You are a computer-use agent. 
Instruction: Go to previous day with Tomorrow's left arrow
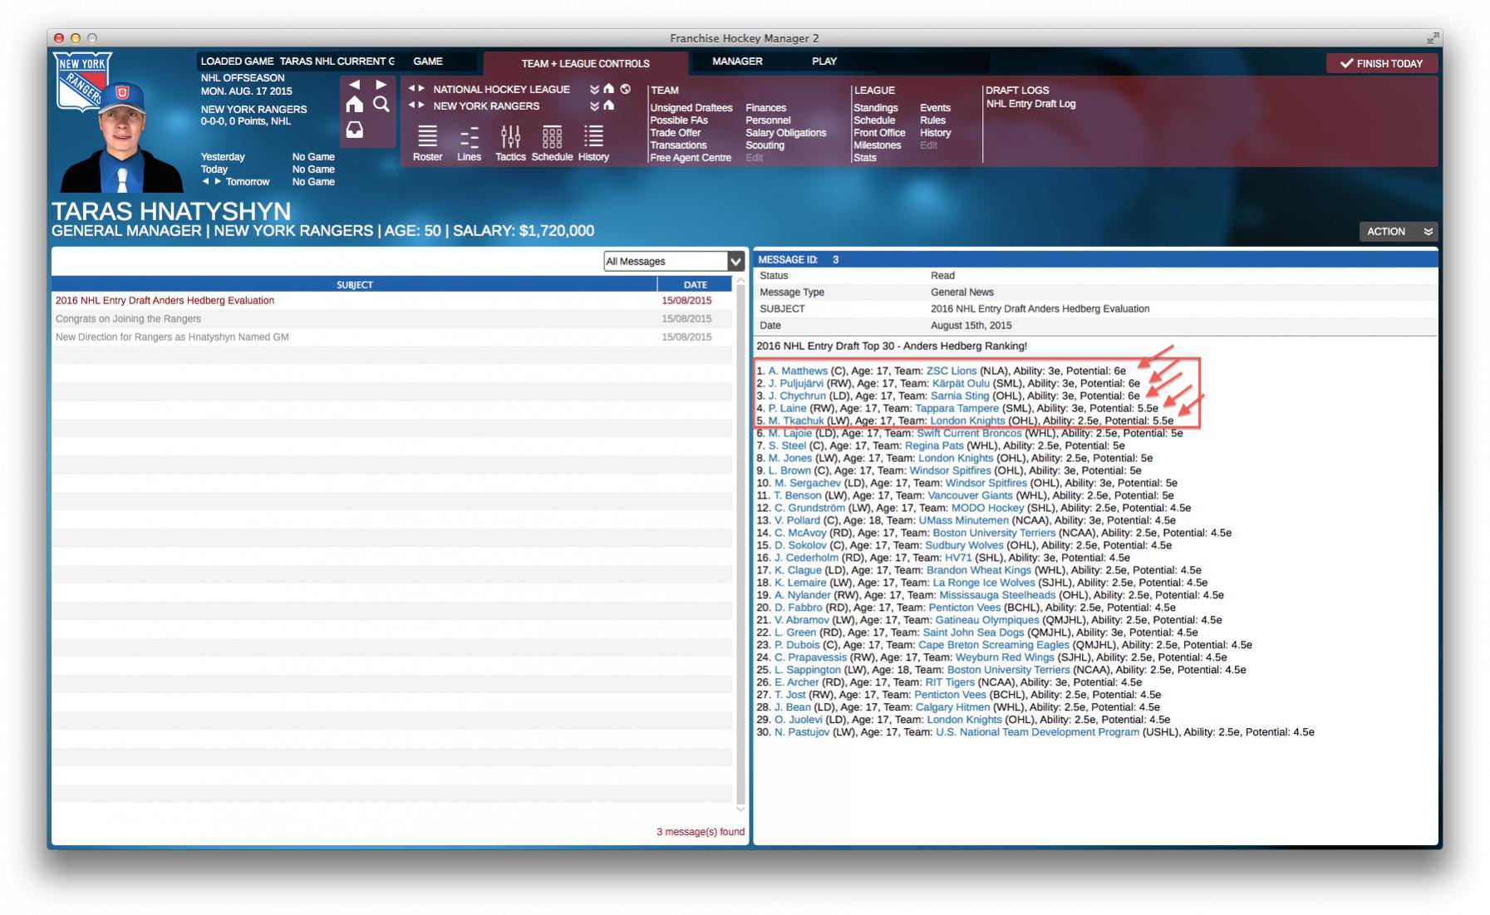[206, 181]
